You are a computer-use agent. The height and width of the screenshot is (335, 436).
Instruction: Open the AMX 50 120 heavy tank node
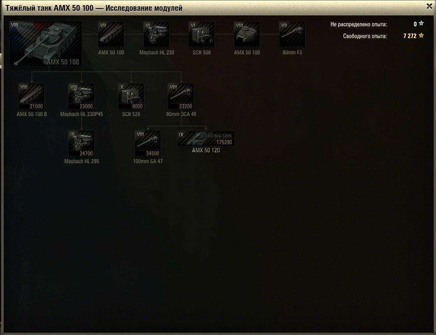tap(206, 139)
